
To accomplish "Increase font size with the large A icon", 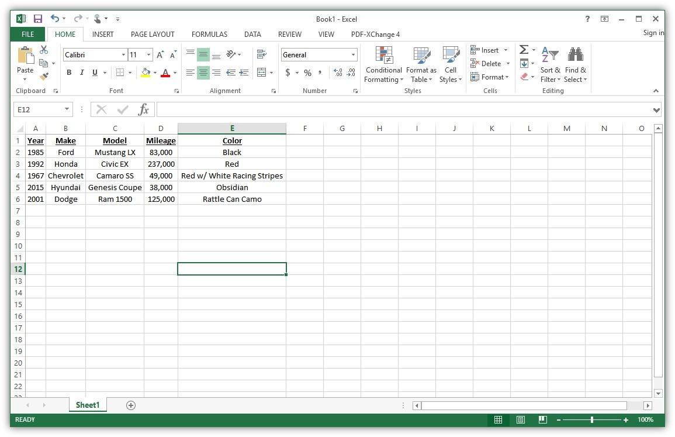I will [x=160, y=55].
